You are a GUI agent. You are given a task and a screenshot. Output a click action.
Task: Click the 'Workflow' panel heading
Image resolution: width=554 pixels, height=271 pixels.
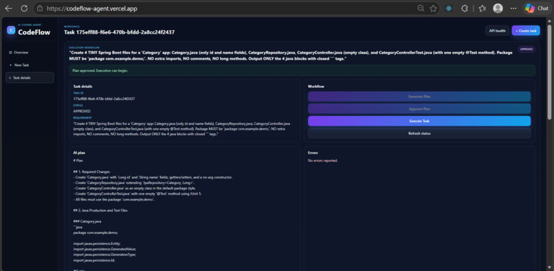pos(316,86)
